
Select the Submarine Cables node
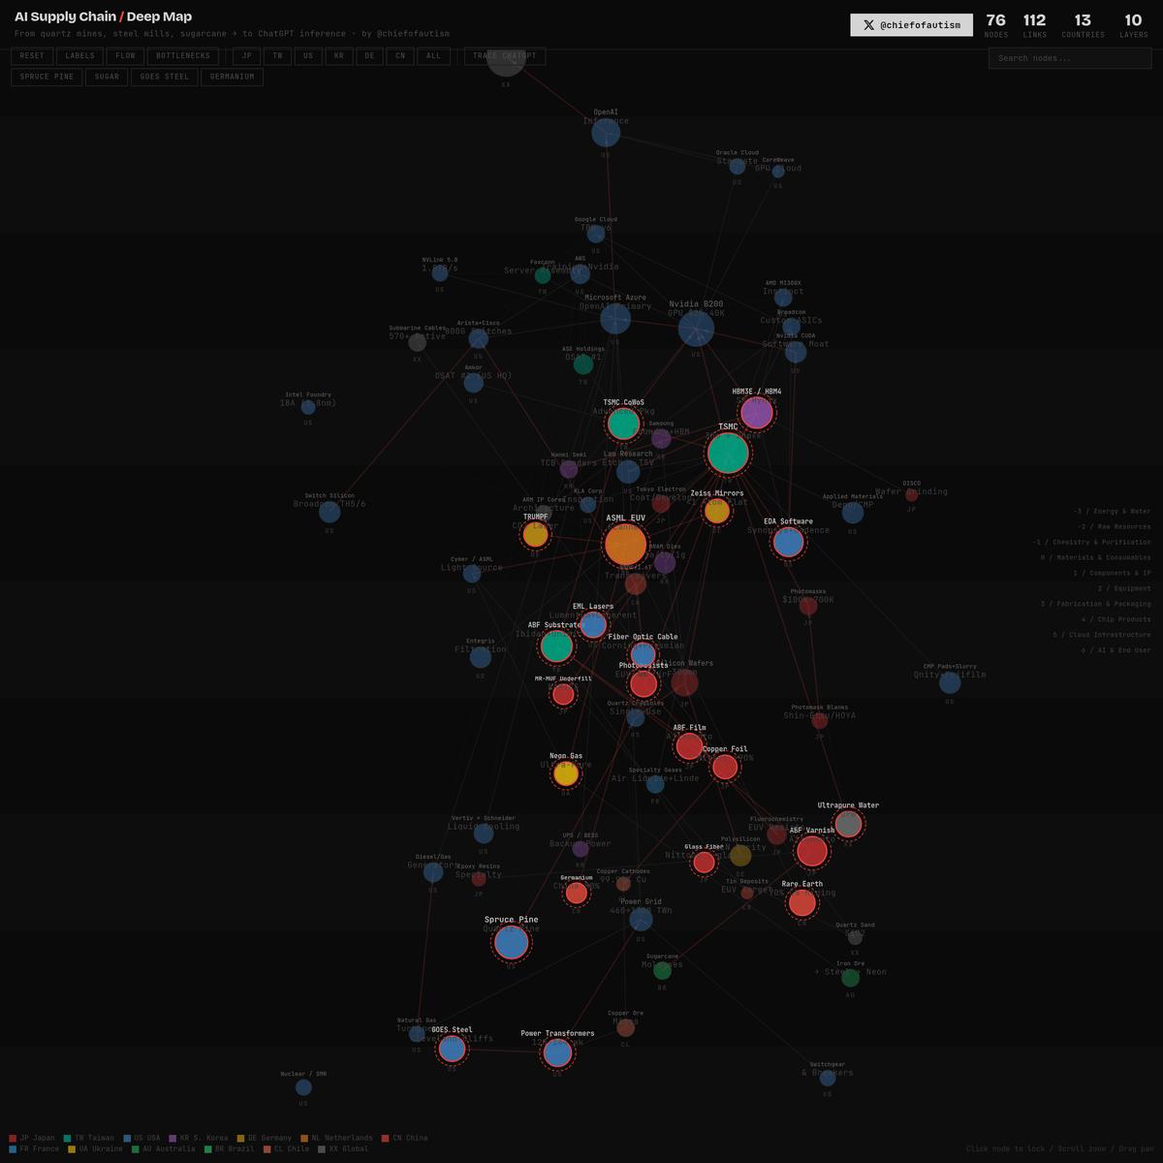417,342
